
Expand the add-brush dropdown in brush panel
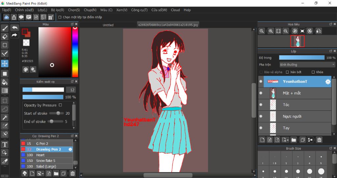[43, 173]
